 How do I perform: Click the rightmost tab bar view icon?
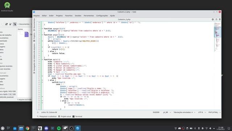click(x=220, y=19)
